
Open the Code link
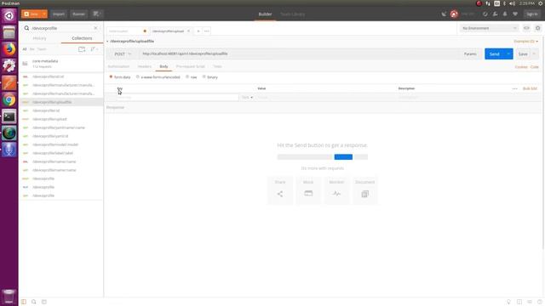pyautogui.click(x=535, y=67)
